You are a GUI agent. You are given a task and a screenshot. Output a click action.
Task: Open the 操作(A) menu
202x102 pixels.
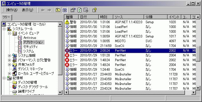click(x=12, y=10)
